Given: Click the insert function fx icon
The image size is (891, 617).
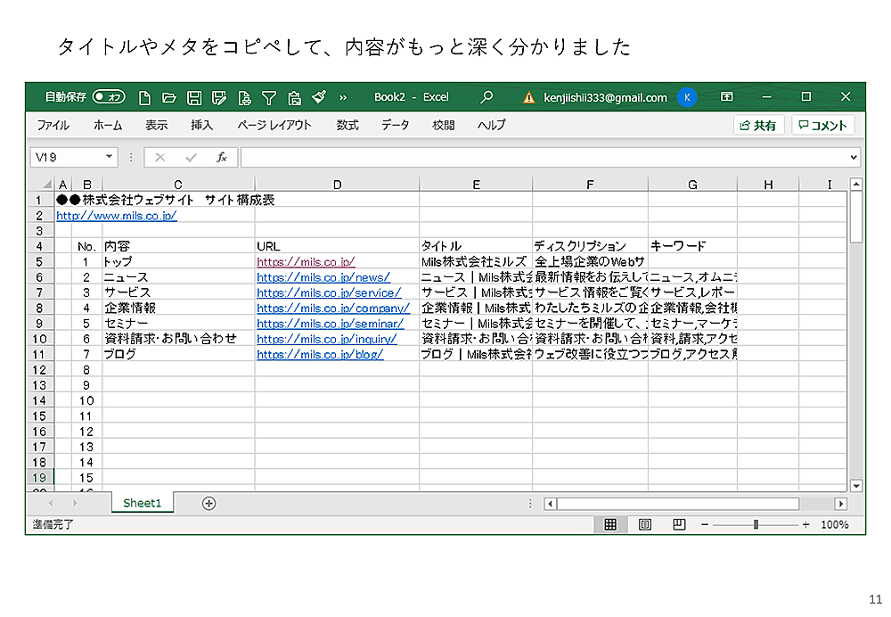Looking at the screenshot, I should (222, 157).
